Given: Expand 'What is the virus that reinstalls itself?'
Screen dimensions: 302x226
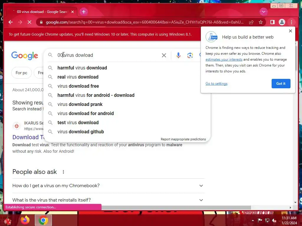Looking at the screenshot, I should pos(108,200).
